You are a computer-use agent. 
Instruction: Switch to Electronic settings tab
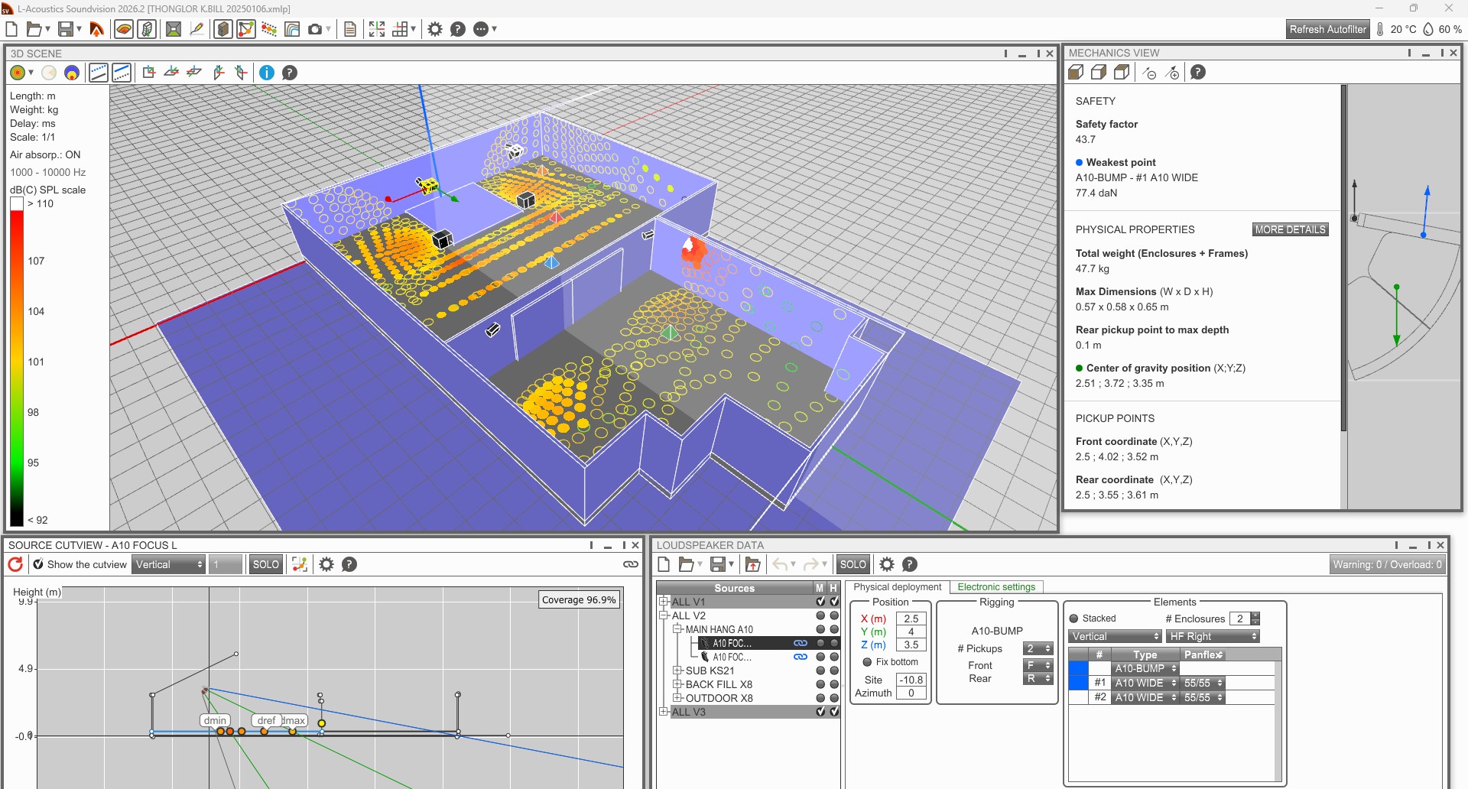[996, 587]
